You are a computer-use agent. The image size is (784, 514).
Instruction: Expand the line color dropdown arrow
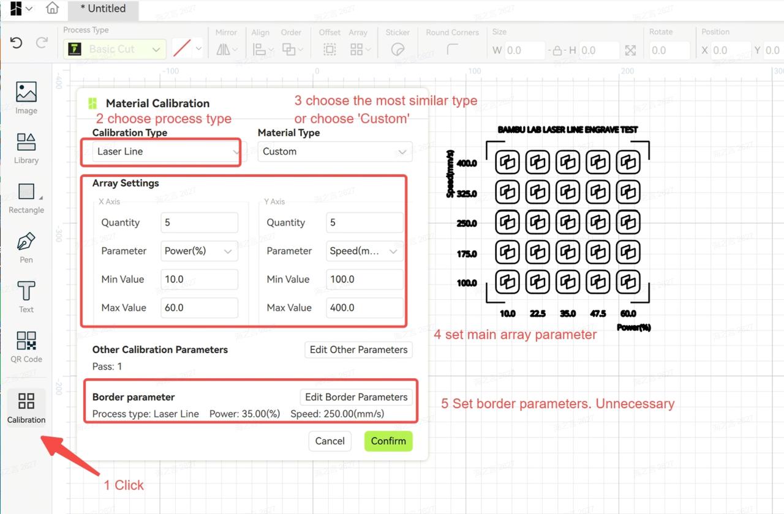(x=198, y=48)
